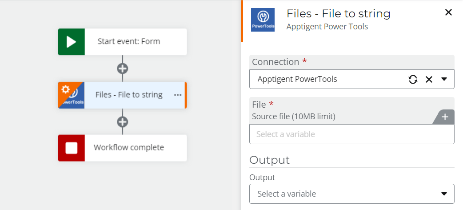Image resolution: width=463 pixels, height=210 pixels.
Task: Clear the selected Apptigent PowerTools connection
Action: click(x=429, y=79)
